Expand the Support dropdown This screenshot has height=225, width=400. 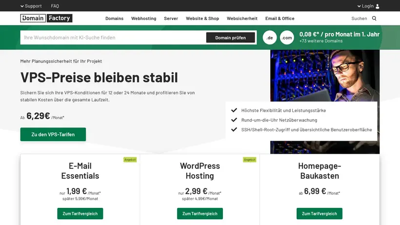click(31, 6)
